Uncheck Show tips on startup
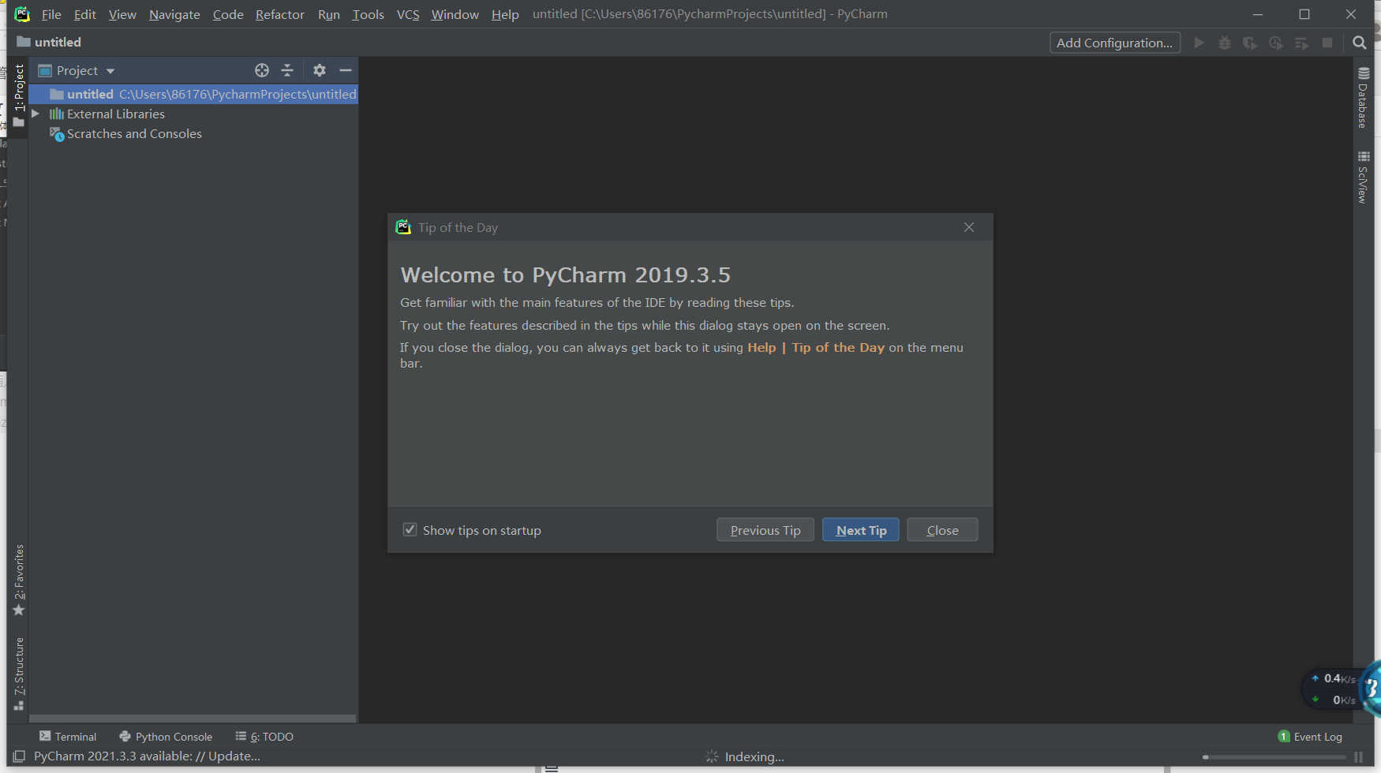 click(x=410, y=530)
